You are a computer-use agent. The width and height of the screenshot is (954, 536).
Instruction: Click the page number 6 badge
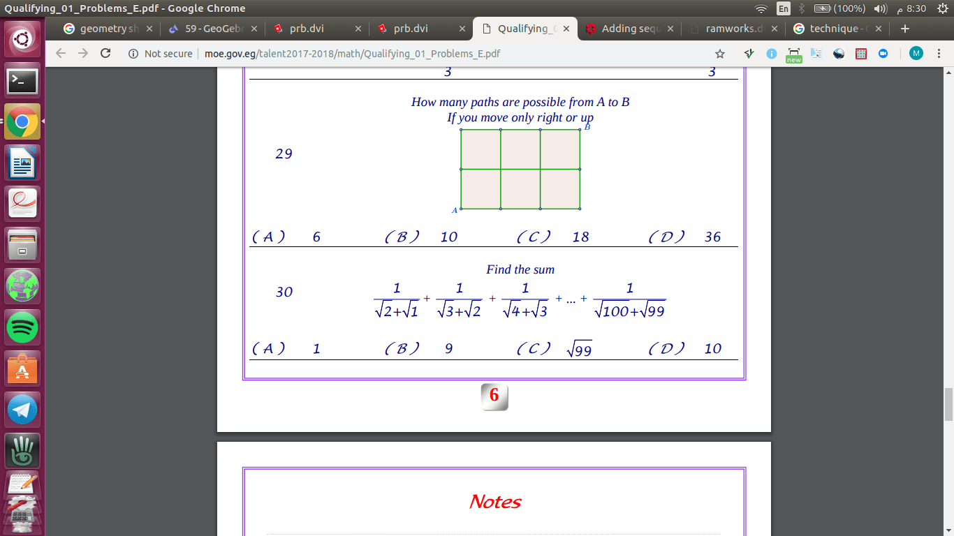pyautogui.click(x=494, y=396)
